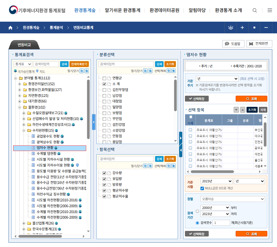Image resolution: width=277 pixels, height=247 pixels.
Task: Open the 2023년 기준시점 year dropdown
Action: click(x=216, y=181)
